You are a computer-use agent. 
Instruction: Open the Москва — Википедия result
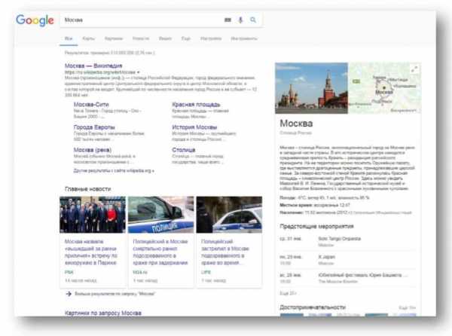(x=92, y=66)
